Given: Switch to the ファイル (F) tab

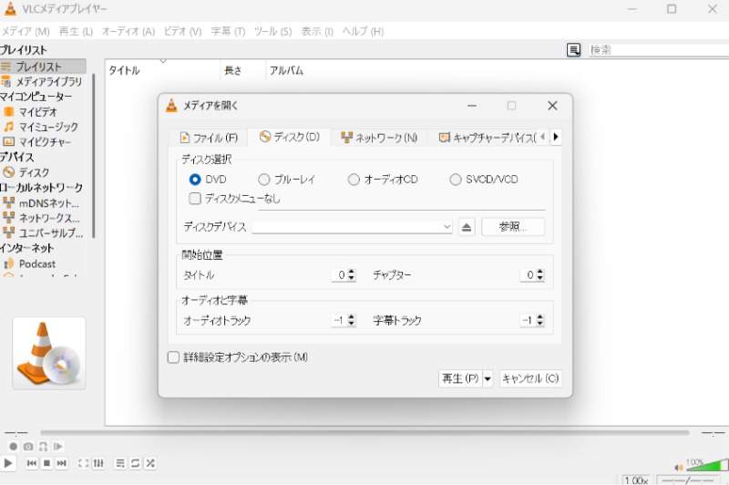Looking at the screenshot, I should pos(209,138).
